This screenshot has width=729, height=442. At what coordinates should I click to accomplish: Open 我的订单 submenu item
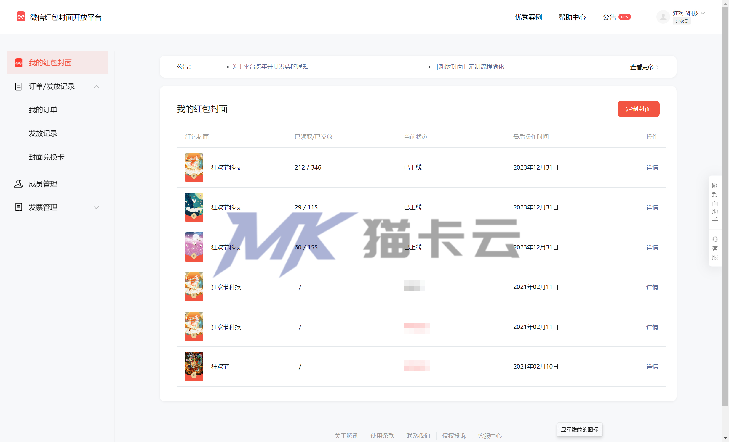tap(43, 110)
